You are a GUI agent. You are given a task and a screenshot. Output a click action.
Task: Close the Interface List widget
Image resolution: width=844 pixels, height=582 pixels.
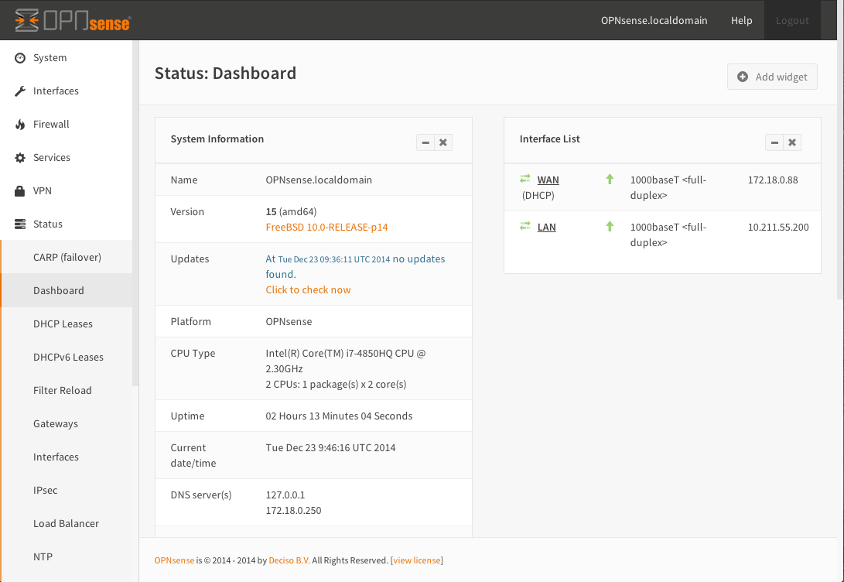(x=792, y=142)
